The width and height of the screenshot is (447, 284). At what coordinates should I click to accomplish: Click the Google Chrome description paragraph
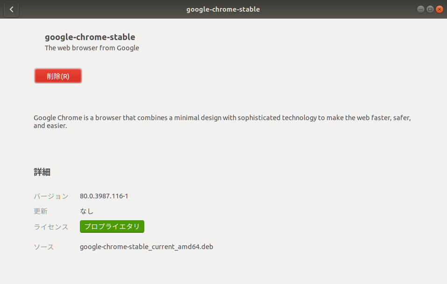pos(222,121)
